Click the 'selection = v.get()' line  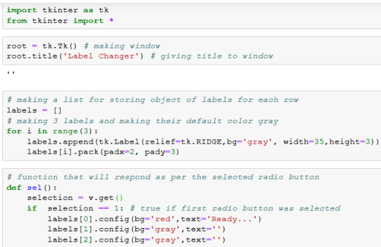pos(75,198)
